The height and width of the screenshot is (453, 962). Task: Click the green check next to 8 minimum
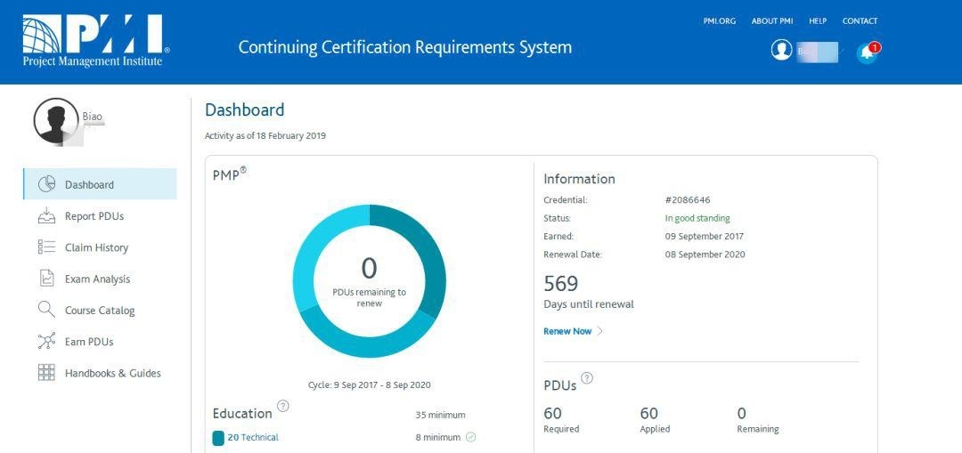click(470, 437)
